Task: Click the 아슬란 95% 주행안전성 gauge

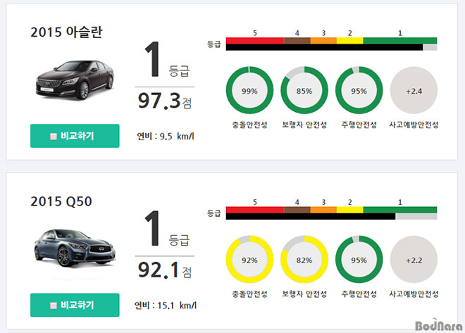Action: (x=359, y=90)
